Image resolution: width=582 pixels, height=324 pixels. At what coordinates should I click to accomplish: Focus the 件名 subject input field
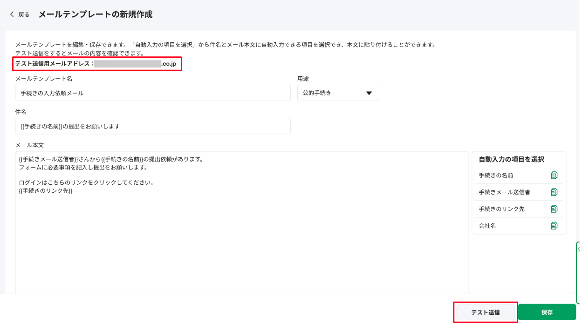(152, 126)
